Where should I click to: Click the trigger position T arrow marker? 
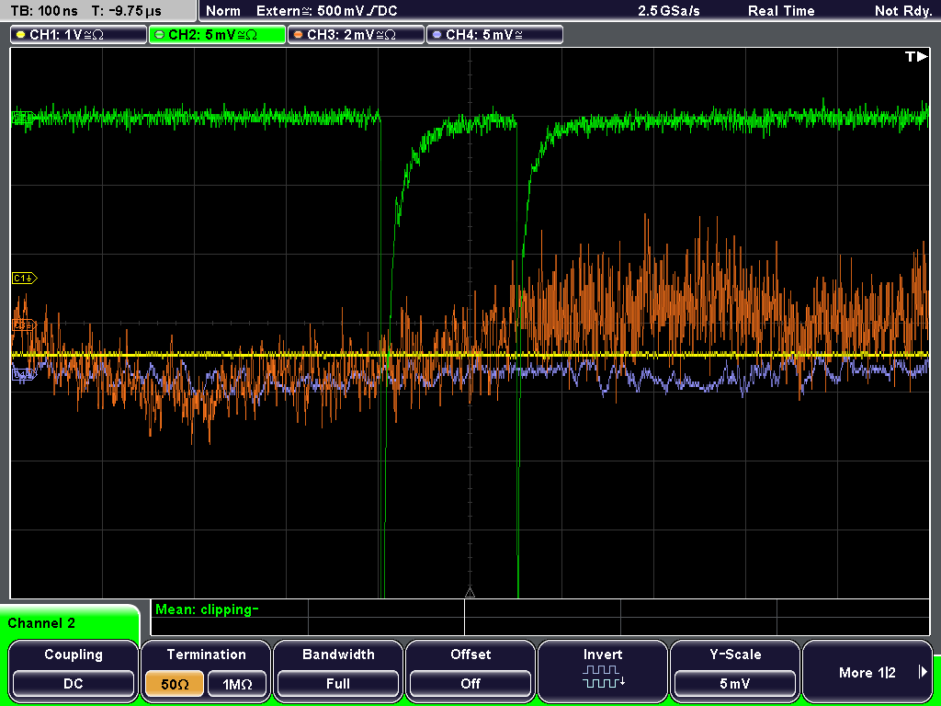coord(916,56)
